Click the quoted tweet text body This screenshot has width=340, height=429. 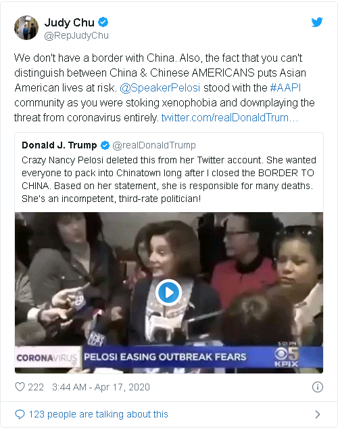[169, 180]
